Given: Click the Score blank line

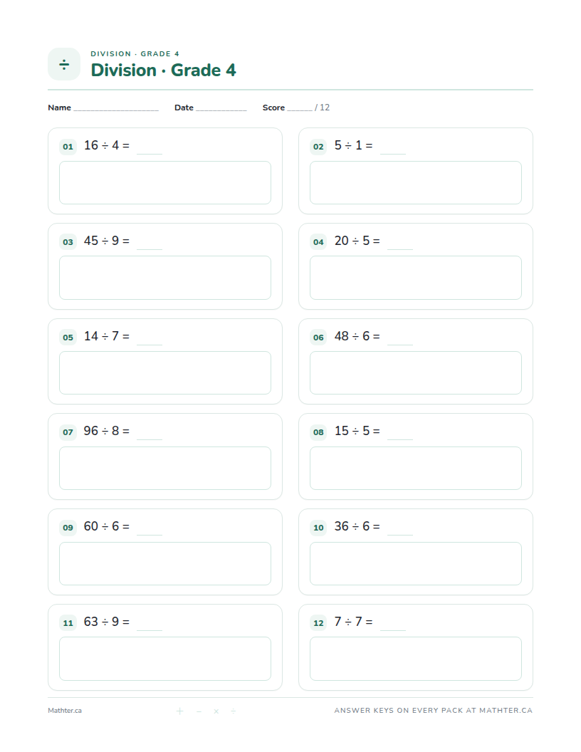Looking at the screenshot, I should [x=300, y=110].
